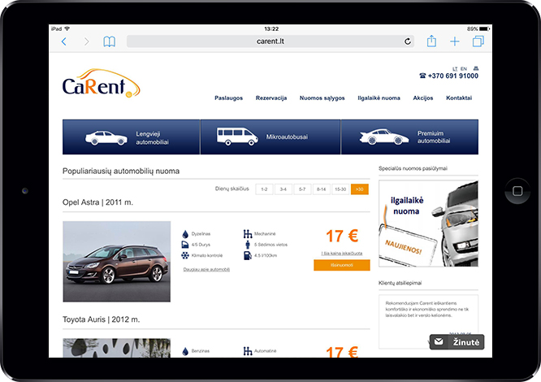This screenshot has height=382, width=541.
Task: Open the Žinutė message button
Action: pos(457,342)
